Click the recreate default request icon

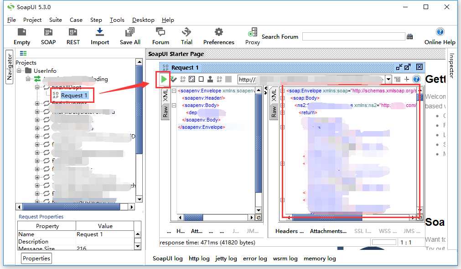(x=182, y=79)
